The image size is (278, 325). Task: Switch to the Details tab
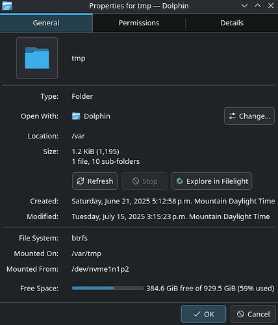pyautogui.click(x=232, y=23)
